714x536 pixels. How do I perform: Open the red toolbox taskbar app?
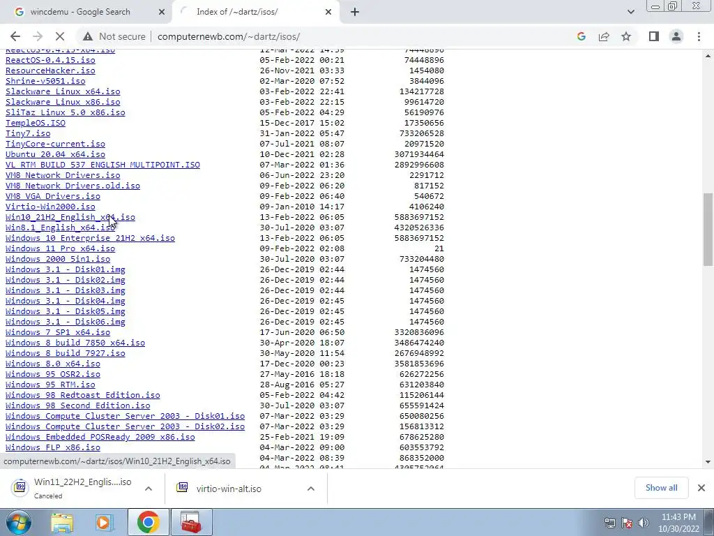(191, 522)
